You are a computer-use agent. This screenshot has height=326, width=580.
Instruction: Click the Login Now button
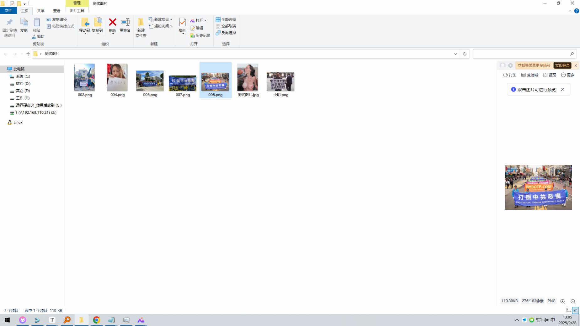562,66
